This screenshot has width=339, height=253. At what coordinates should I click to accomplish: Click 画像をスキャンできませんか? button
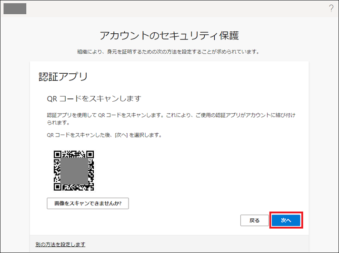point(88,204)
